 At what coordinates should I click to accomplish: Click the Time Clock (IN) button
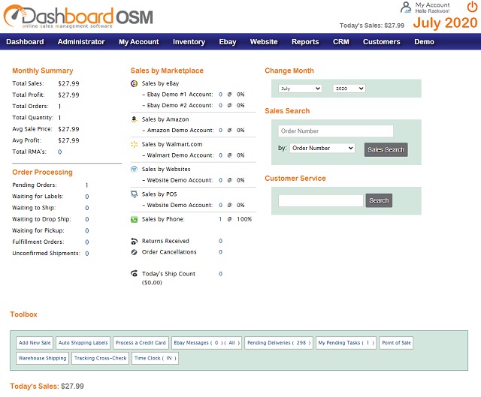pos(156,359)
